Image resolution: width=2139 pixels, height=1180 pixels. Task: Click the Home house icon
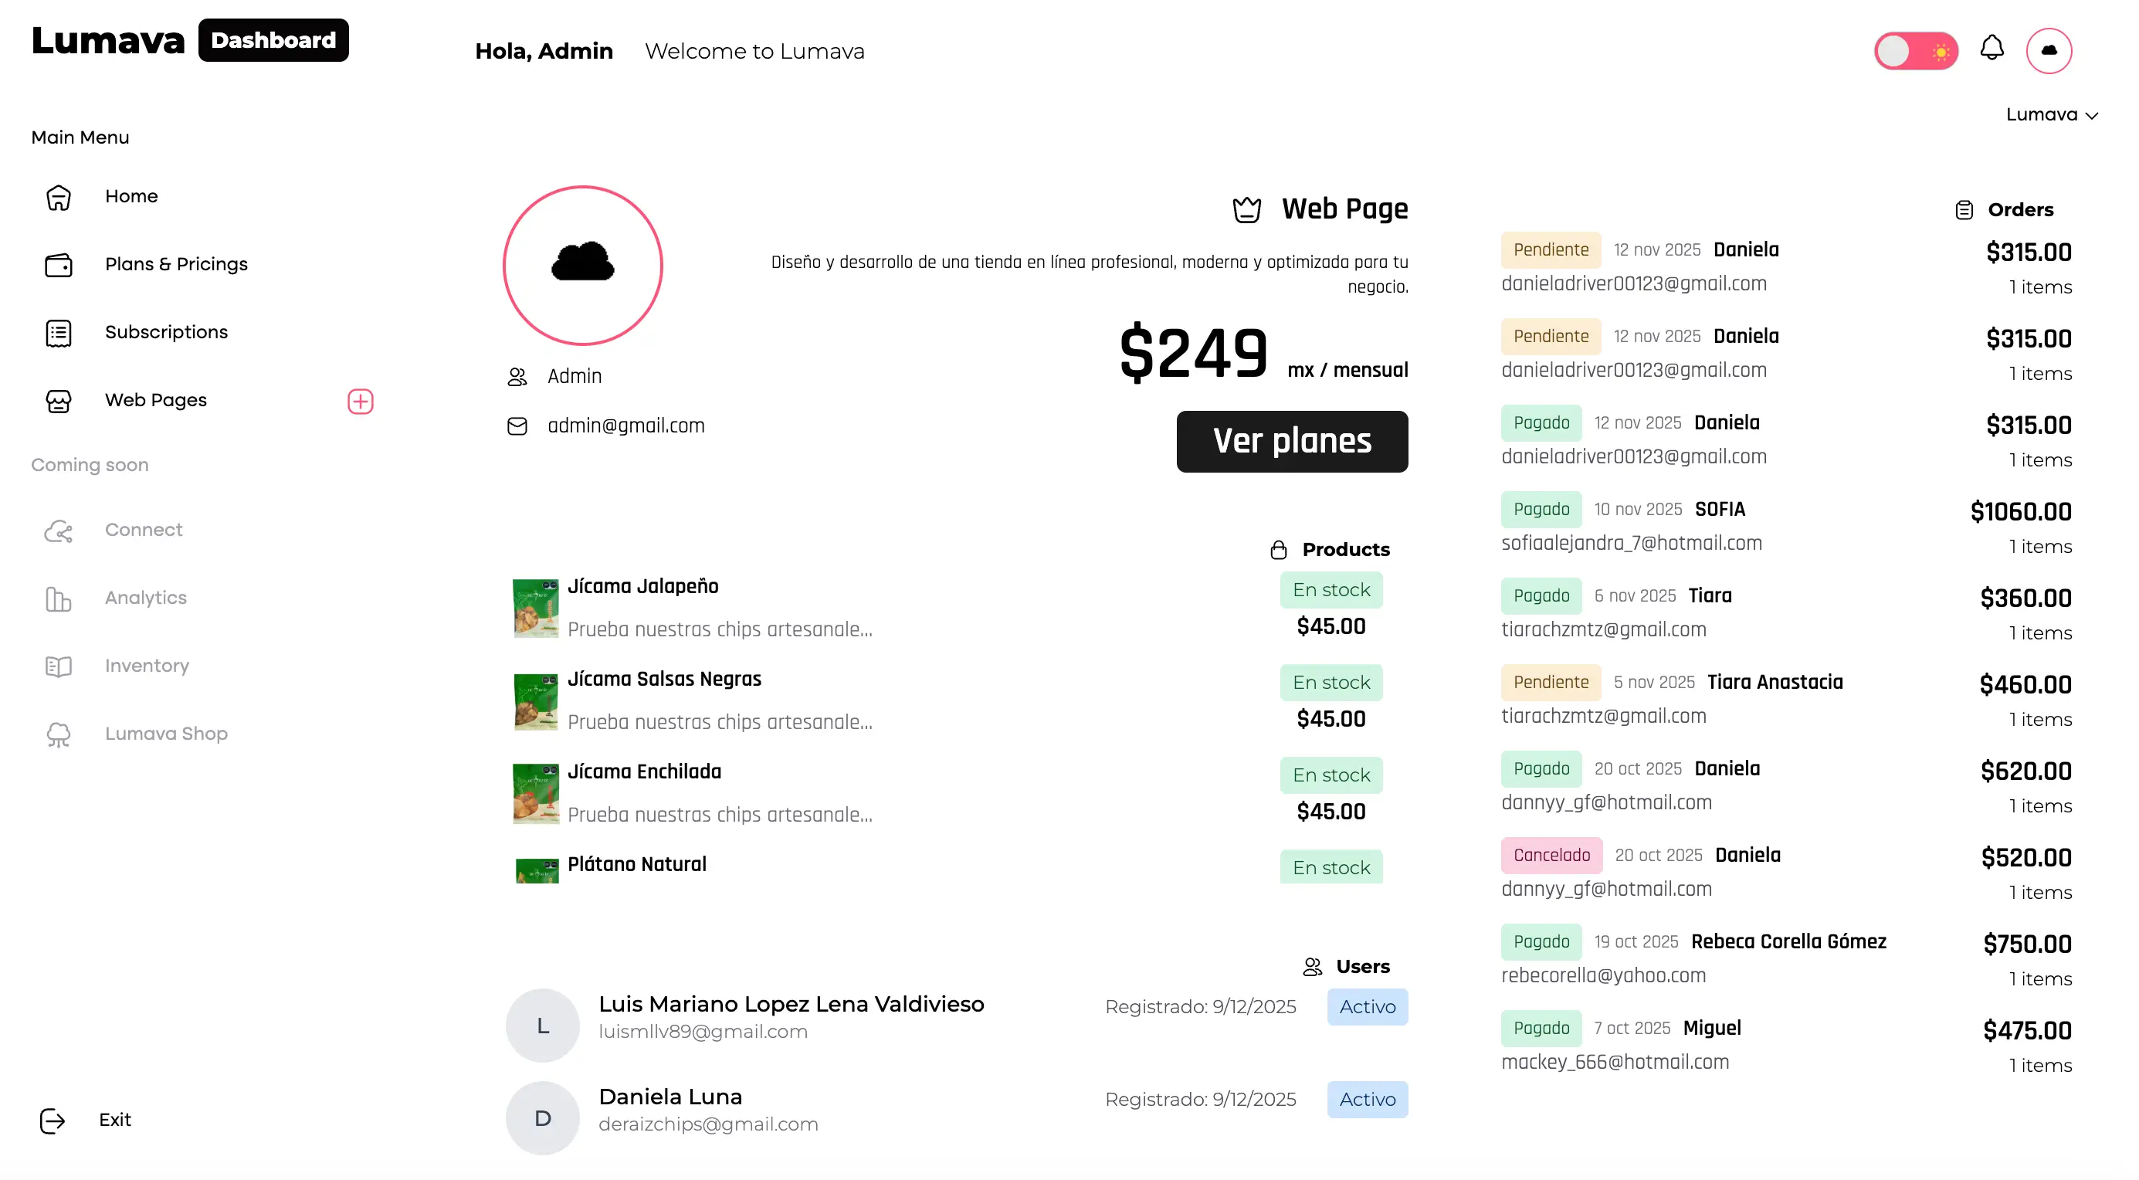tap(58, 197)
